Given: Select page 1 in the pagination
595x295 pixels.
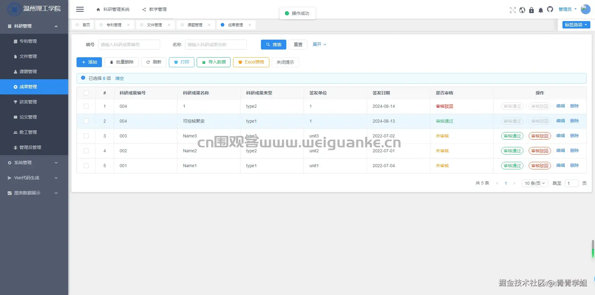Looking at the screenshot, I should point(506,183).
